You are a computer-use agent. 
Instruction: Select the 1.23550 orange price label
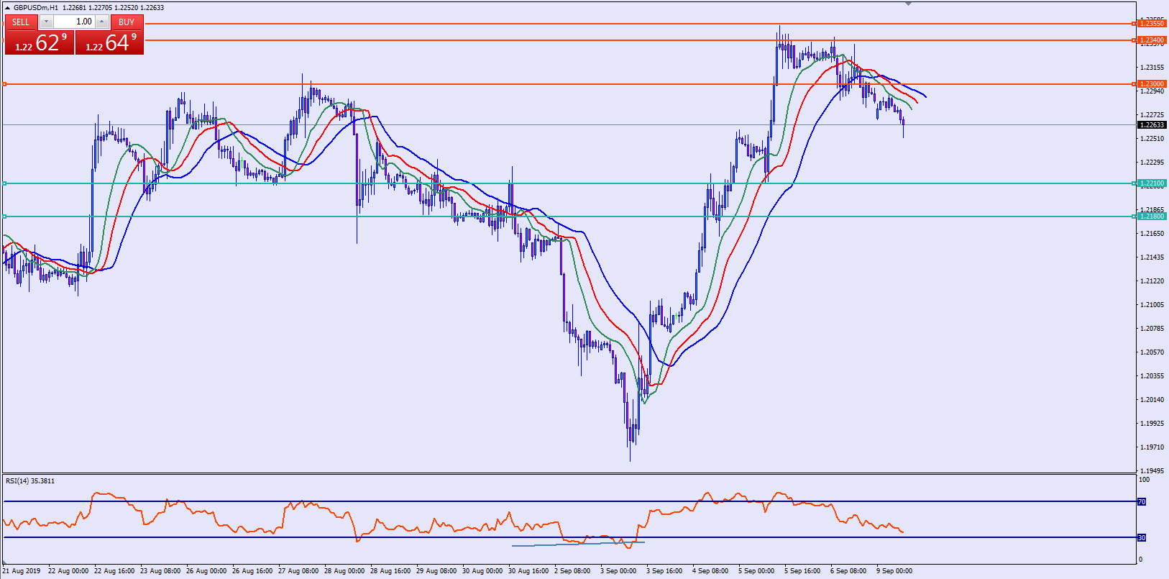tap(1152, 24)
